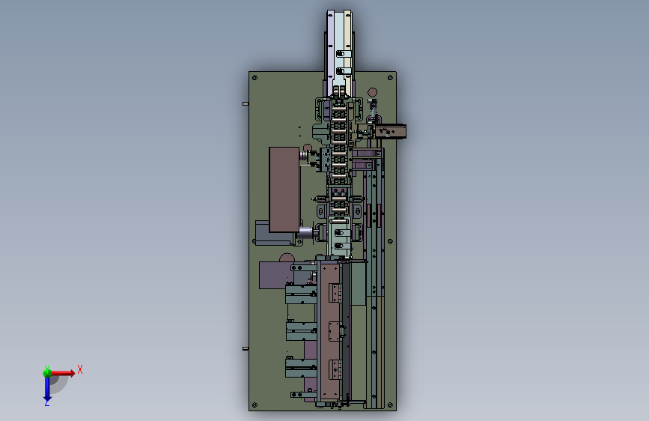
Task: Click the blue Z axis arrow of the triad
Action: [47, 390]
